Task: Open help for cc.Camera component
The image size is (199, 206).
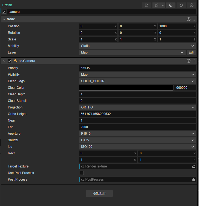Action: (x=189, y=61)
